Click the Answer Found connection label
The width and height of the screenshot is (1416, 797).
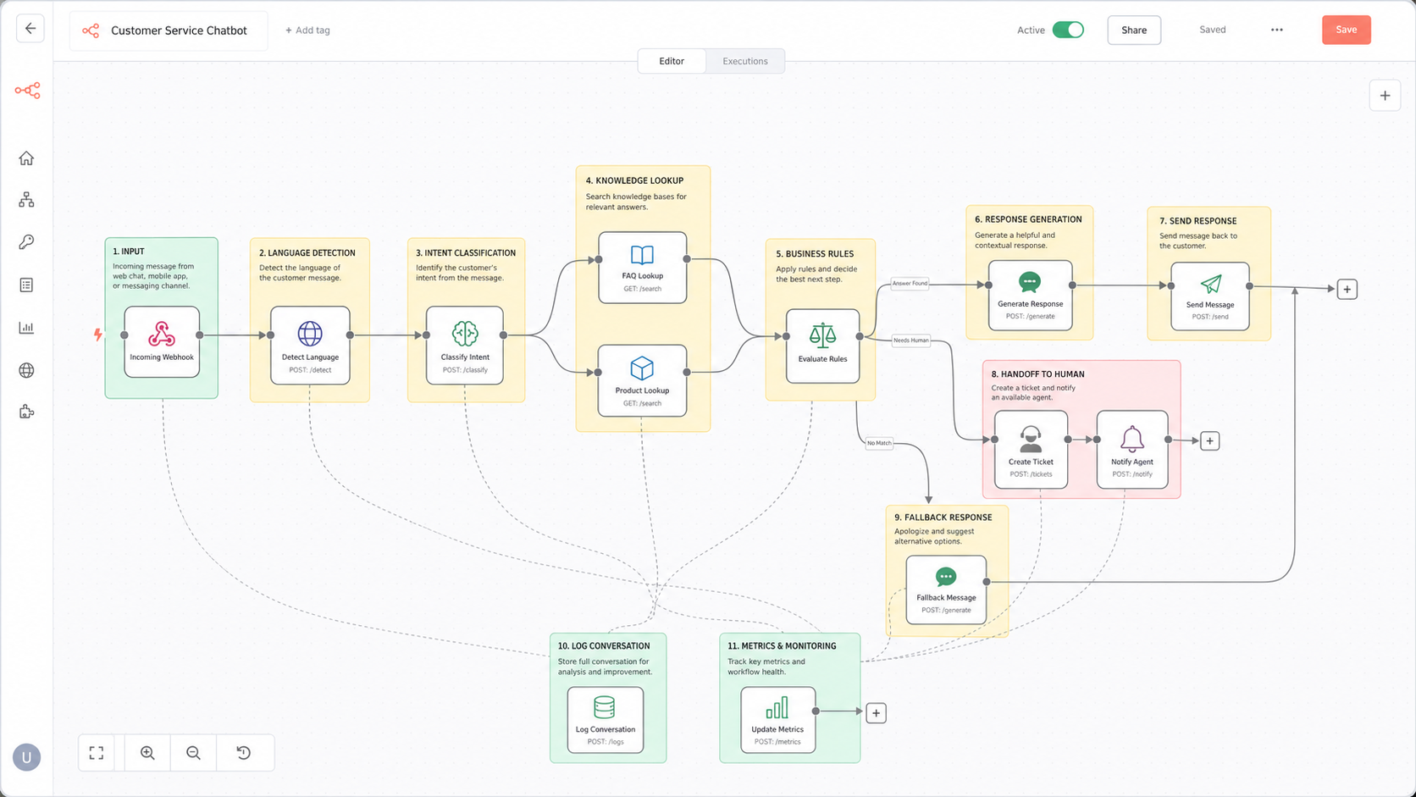(910, 284)
